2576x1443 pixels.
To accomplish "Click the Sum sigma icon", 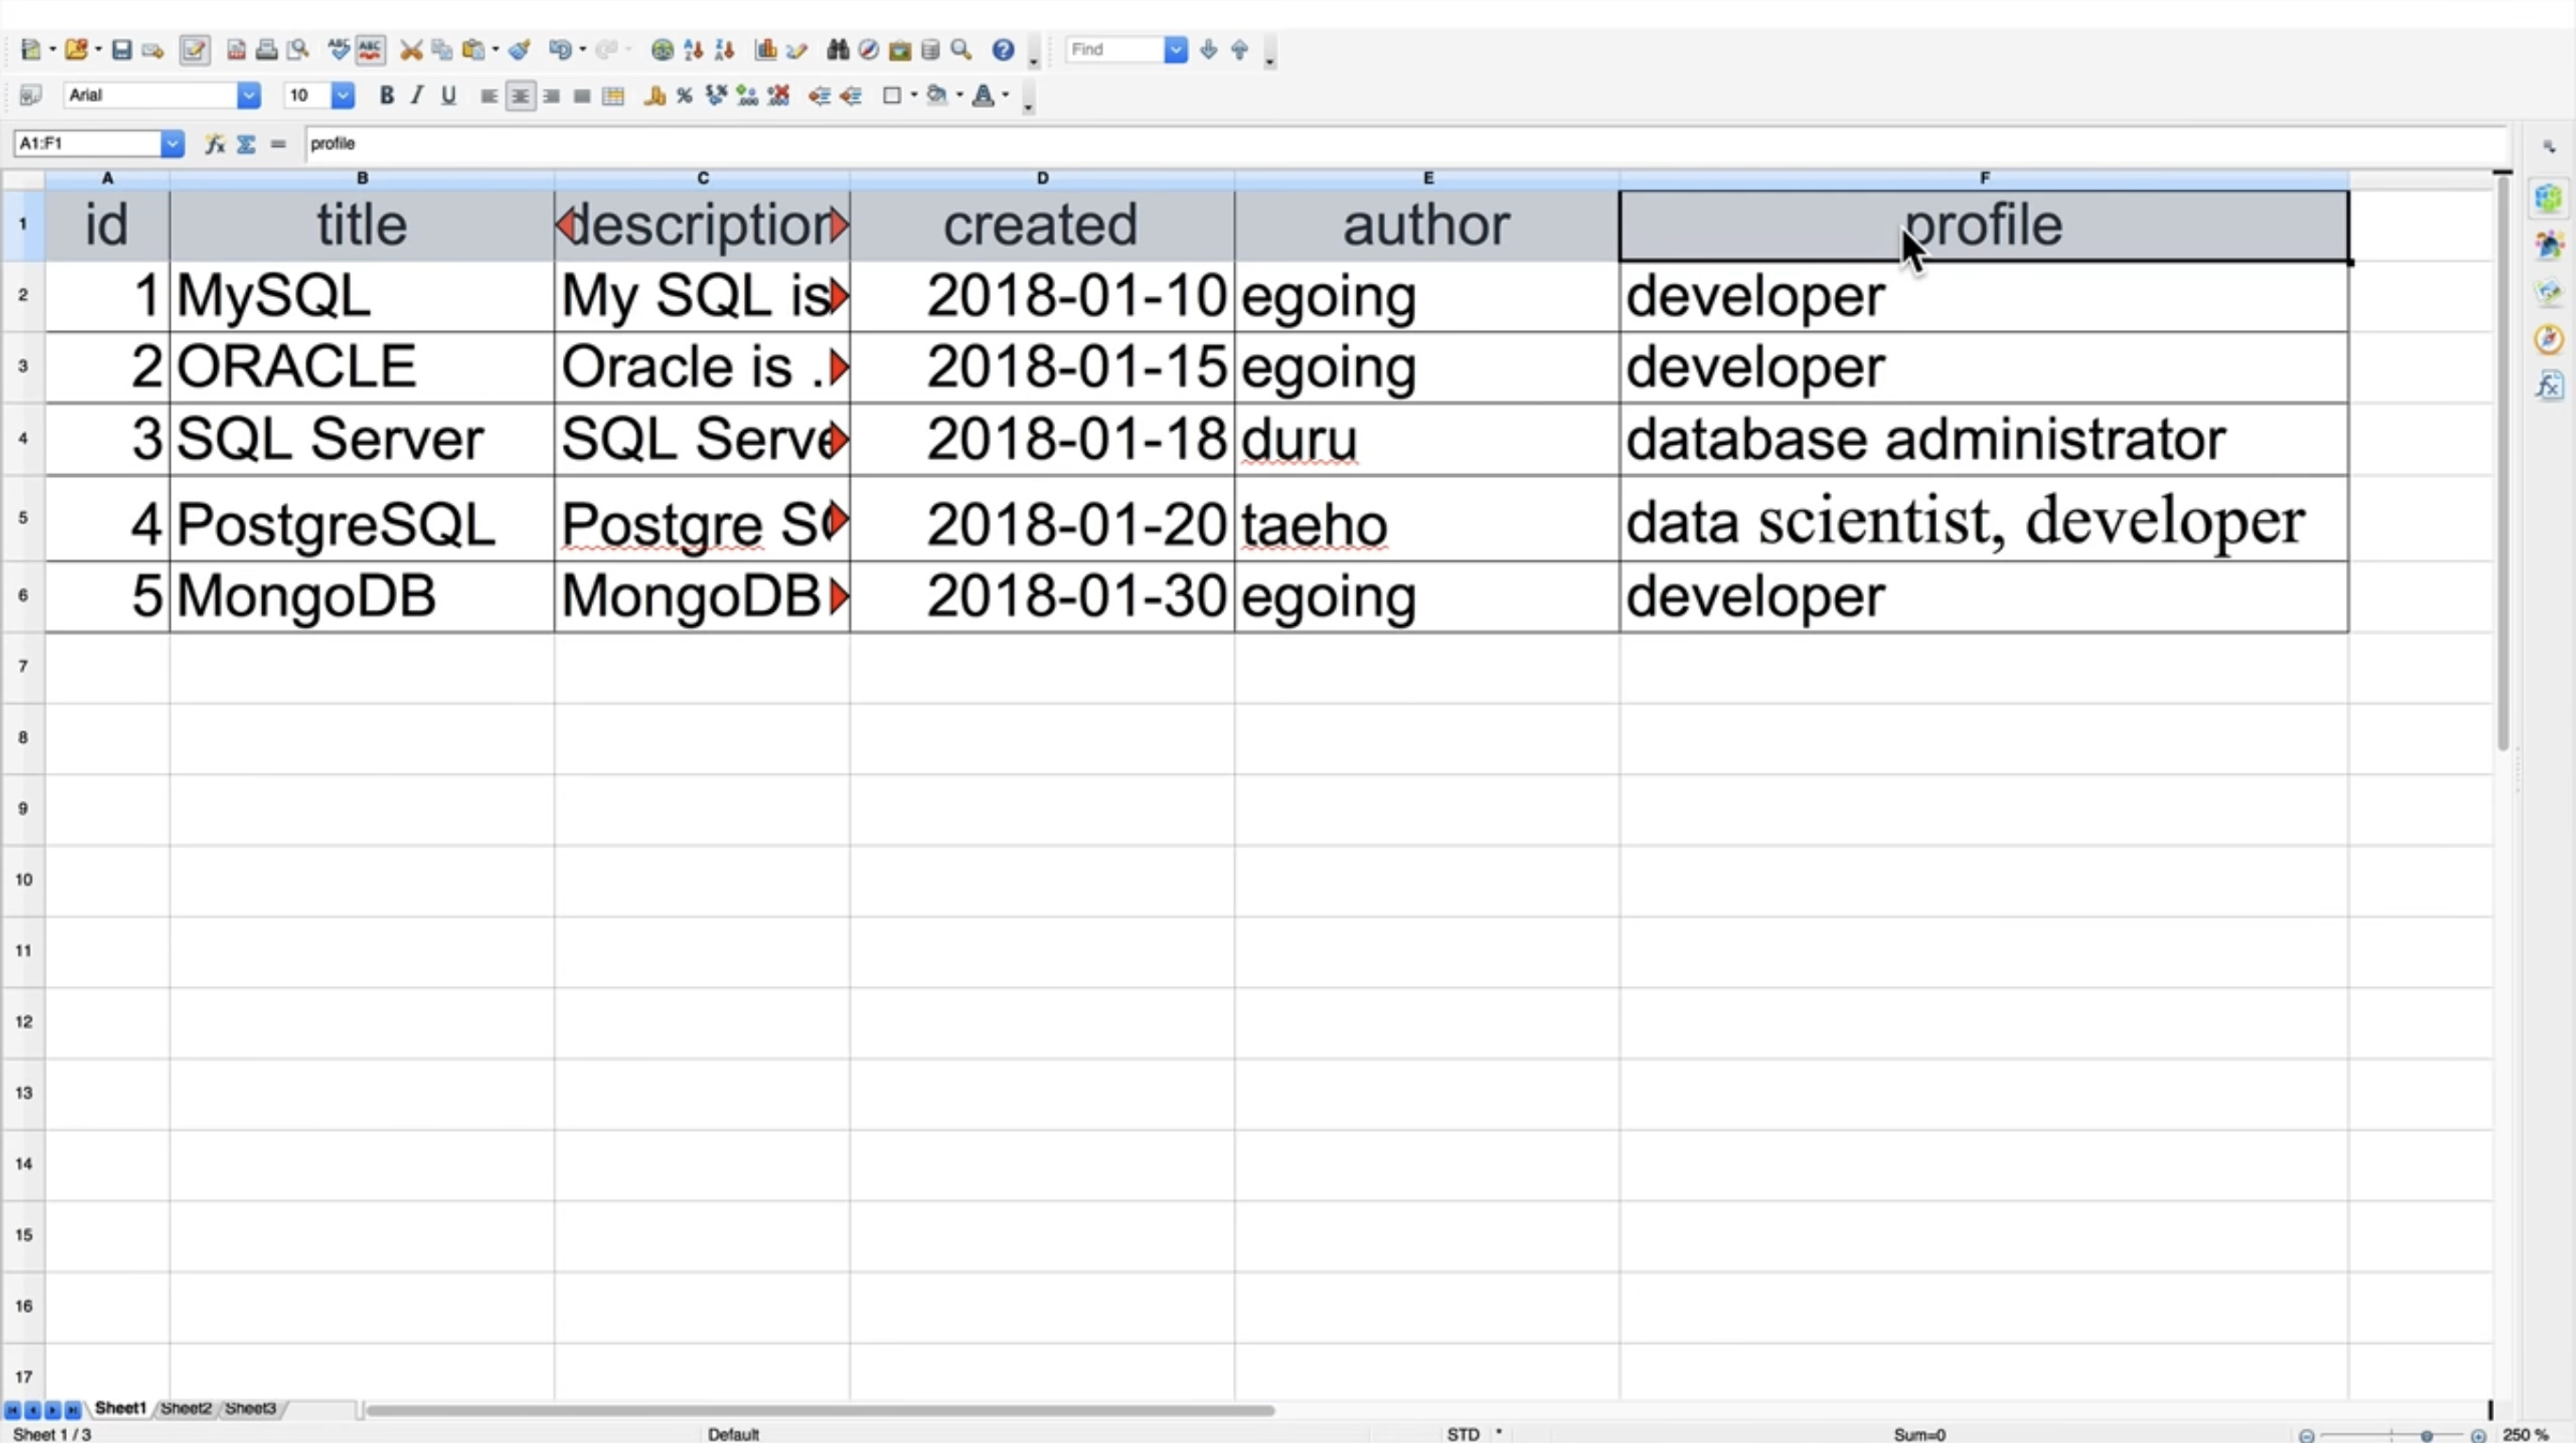I will (246, 144).
